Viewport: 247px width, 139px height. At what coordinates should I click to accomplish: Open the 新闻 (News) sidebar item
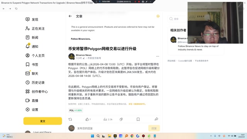click(x=32, y=37)
